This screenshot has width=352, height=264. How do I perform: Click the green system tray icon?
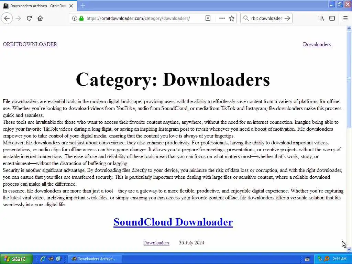pyautogui.click(x=320, y=259)
